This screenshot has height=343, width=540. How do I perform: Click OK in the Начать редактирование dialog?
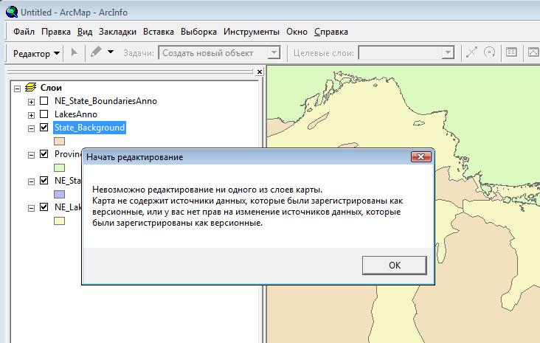point(395,265)
